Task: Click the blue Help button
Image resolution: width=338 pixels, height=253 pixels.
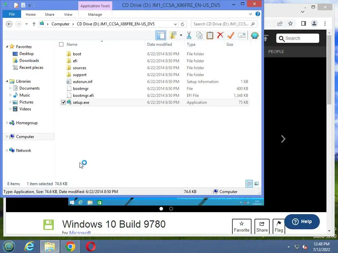Action: click(302, 222)
